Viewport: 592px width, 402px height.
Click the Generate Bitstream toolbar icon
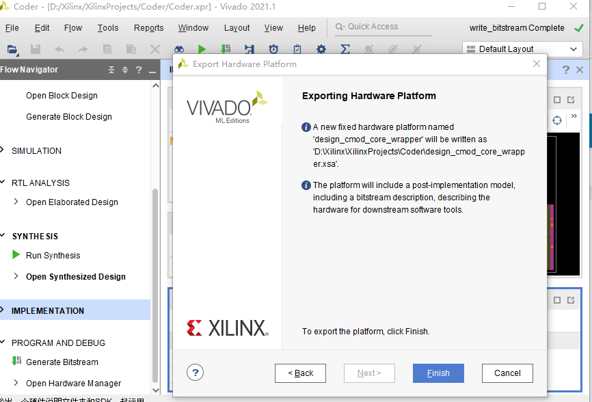pyautogui.click(x=226, y=49)
